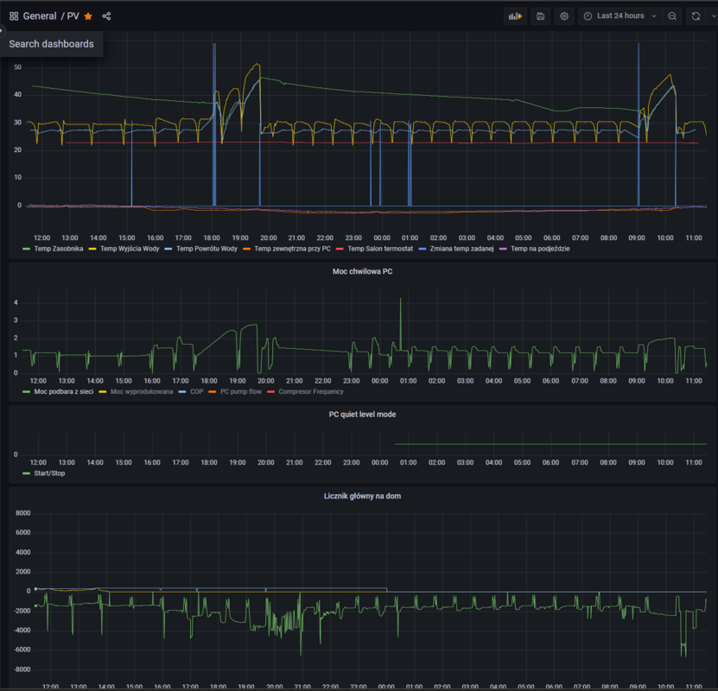
Task: Zoom out the time range
Action: point(672,16)
